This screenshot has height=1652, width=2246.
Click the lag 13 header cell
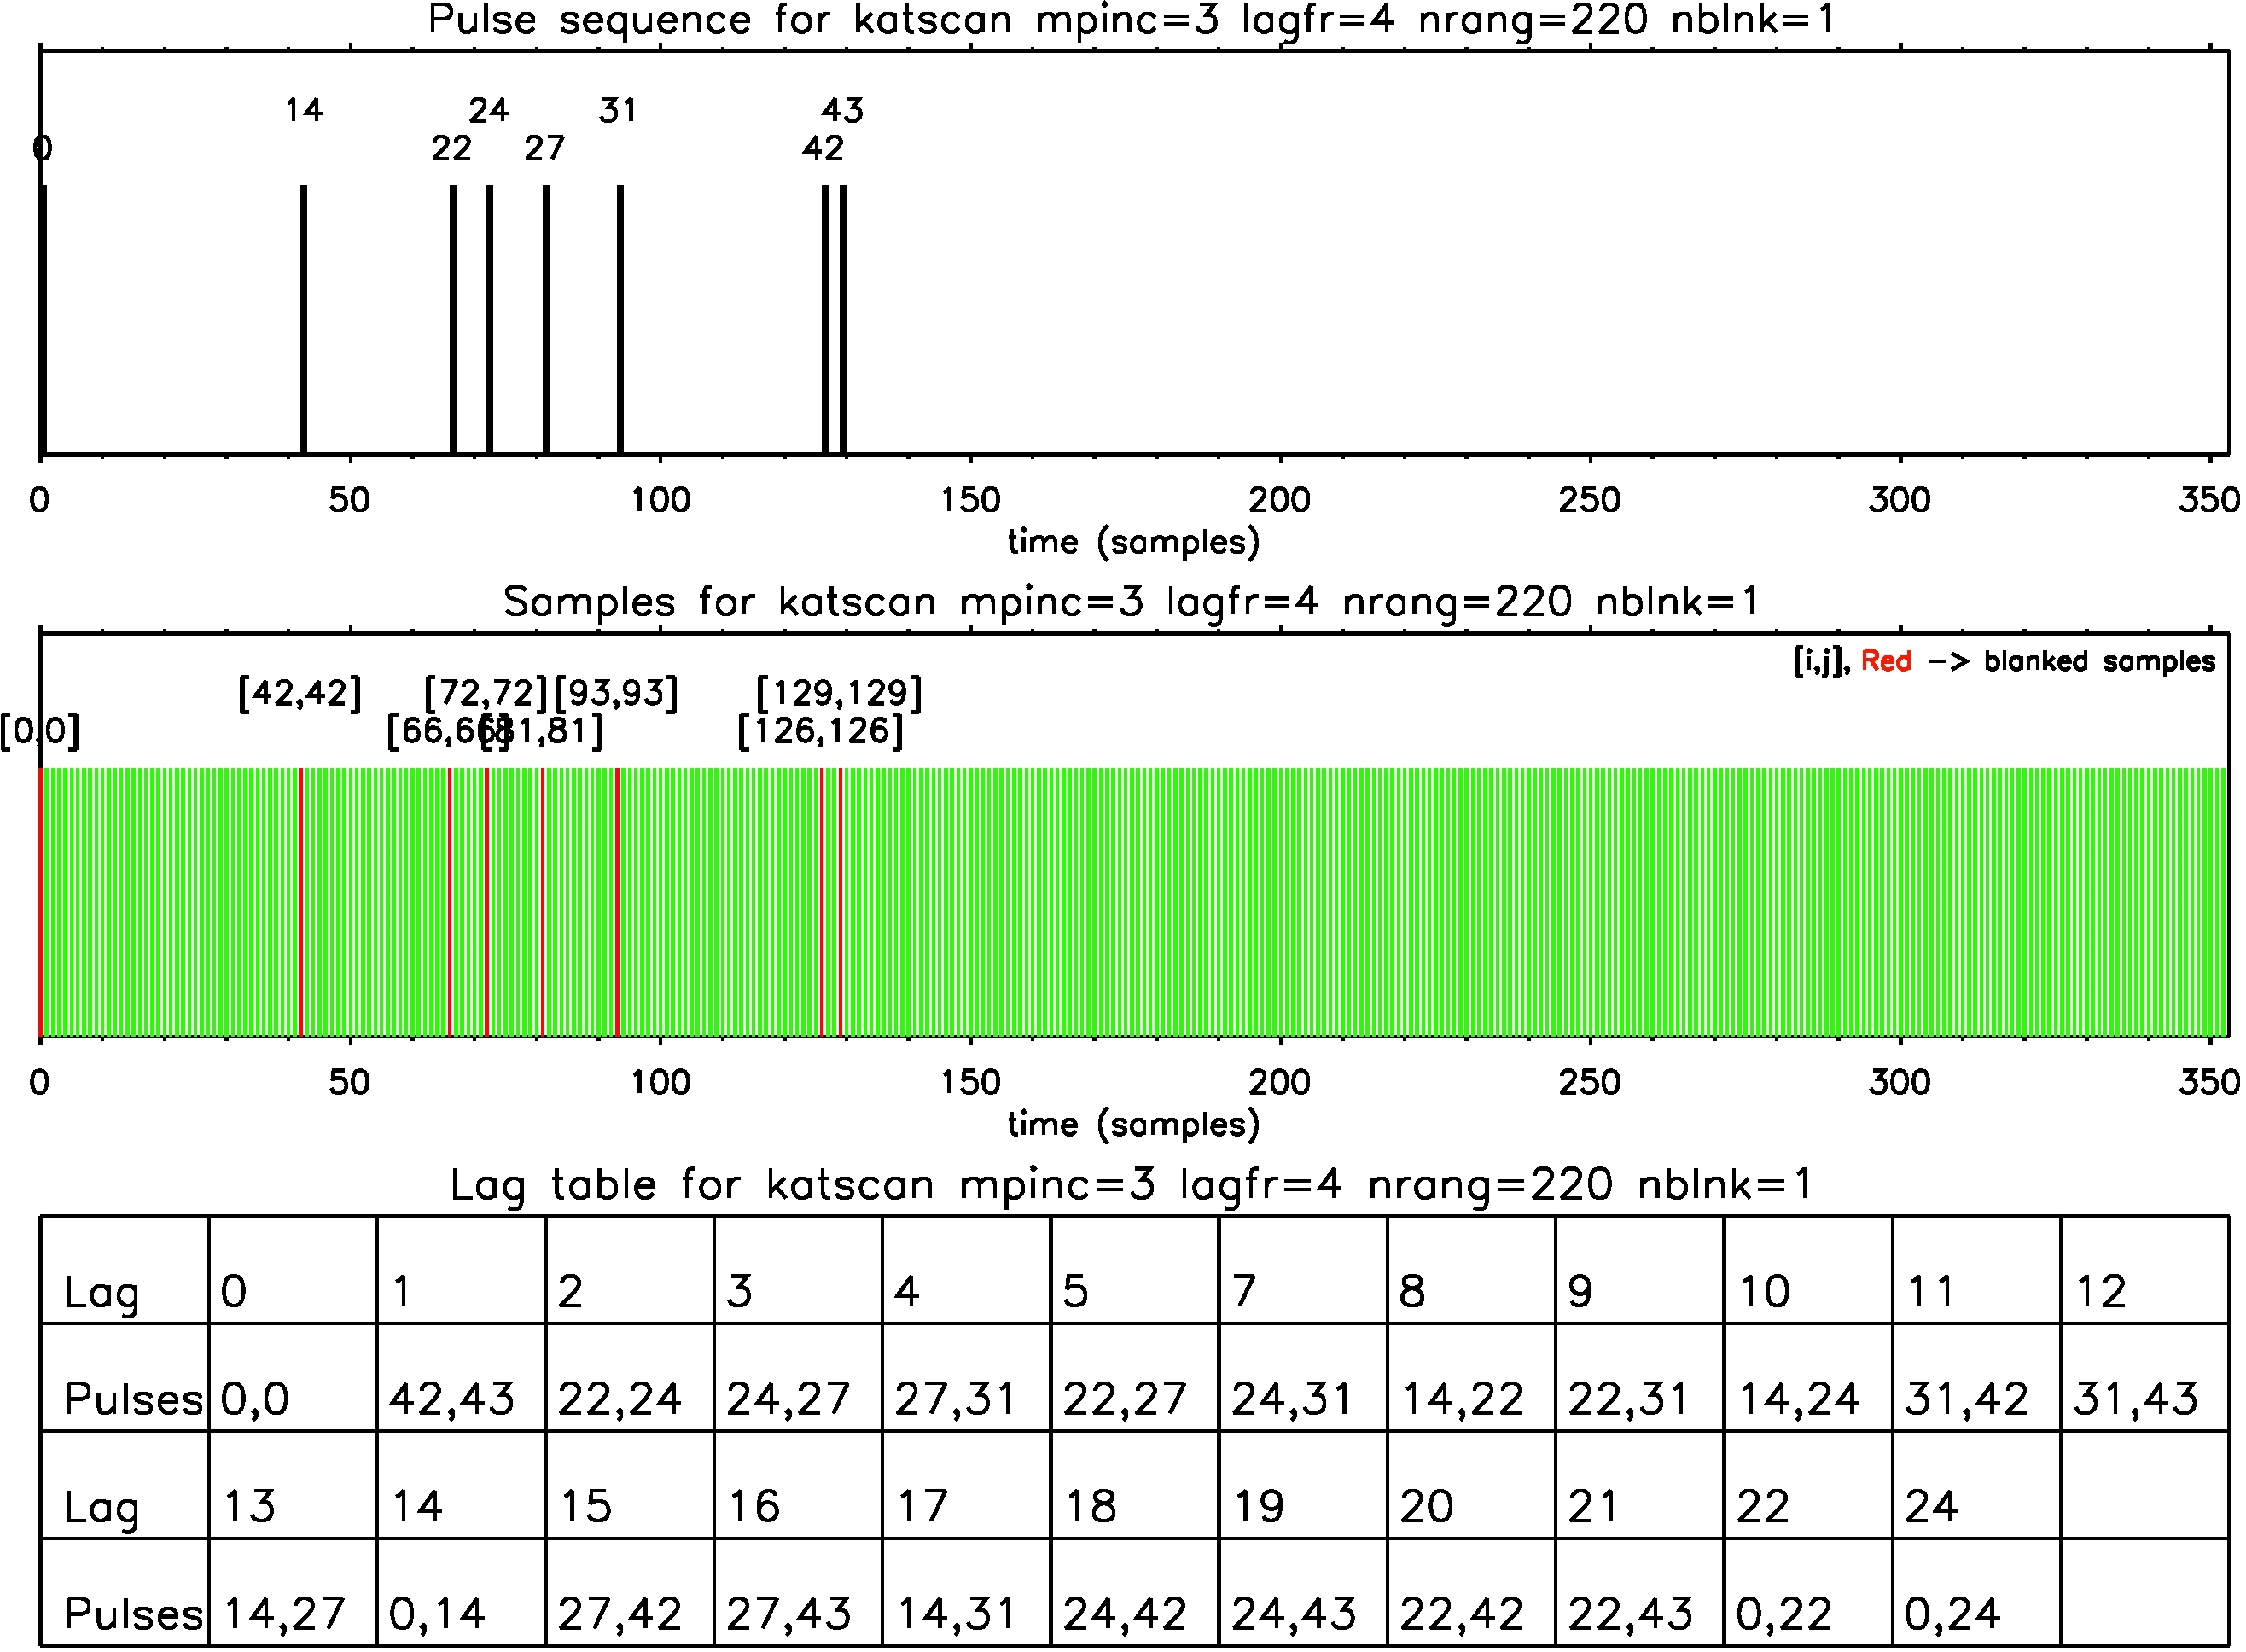click(x=250, y=1506)
